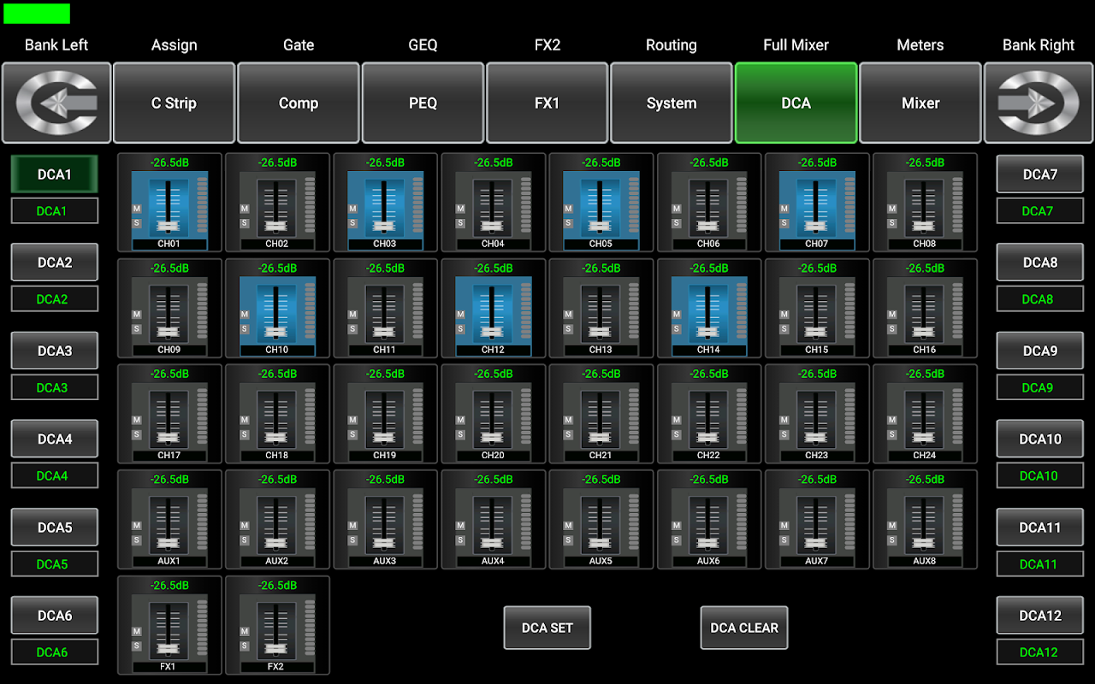Image resolution: width=1095 pixels, height=684 pixels.
Task: Solo channel CH10 using S
Action: click(245, 329)
